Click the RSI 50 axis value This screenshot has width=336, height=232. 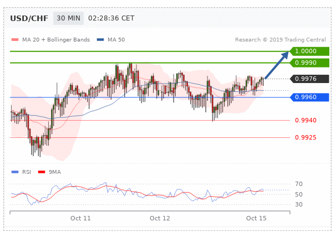[299, 194]
